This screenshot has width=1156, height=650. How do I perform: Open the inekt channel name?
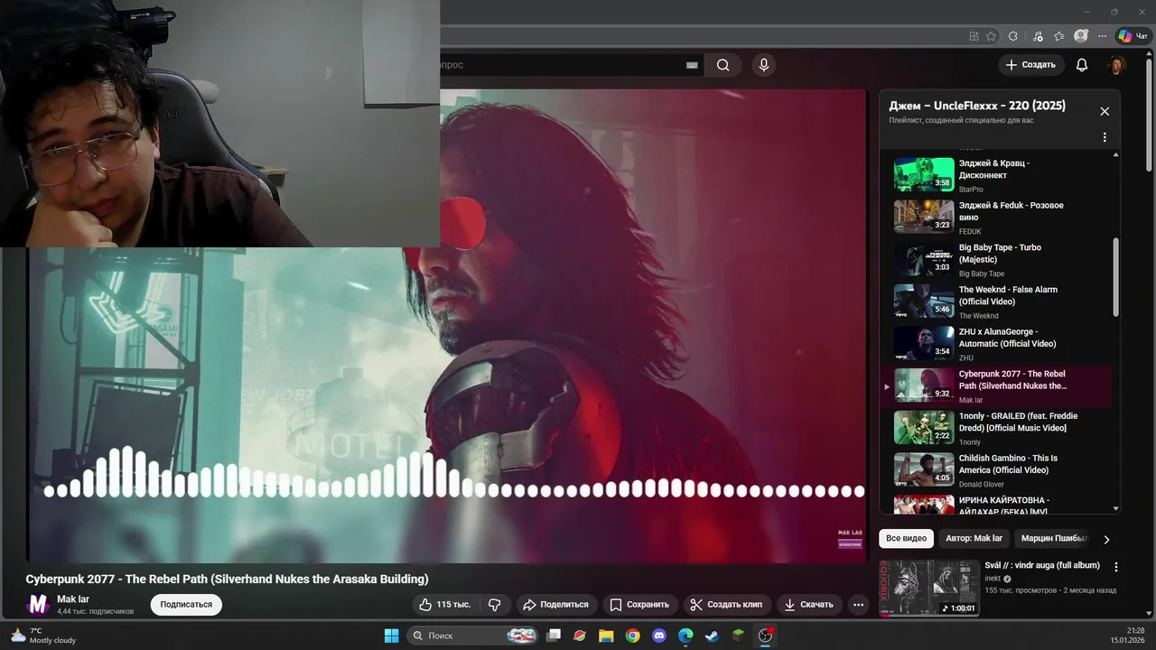993,579
